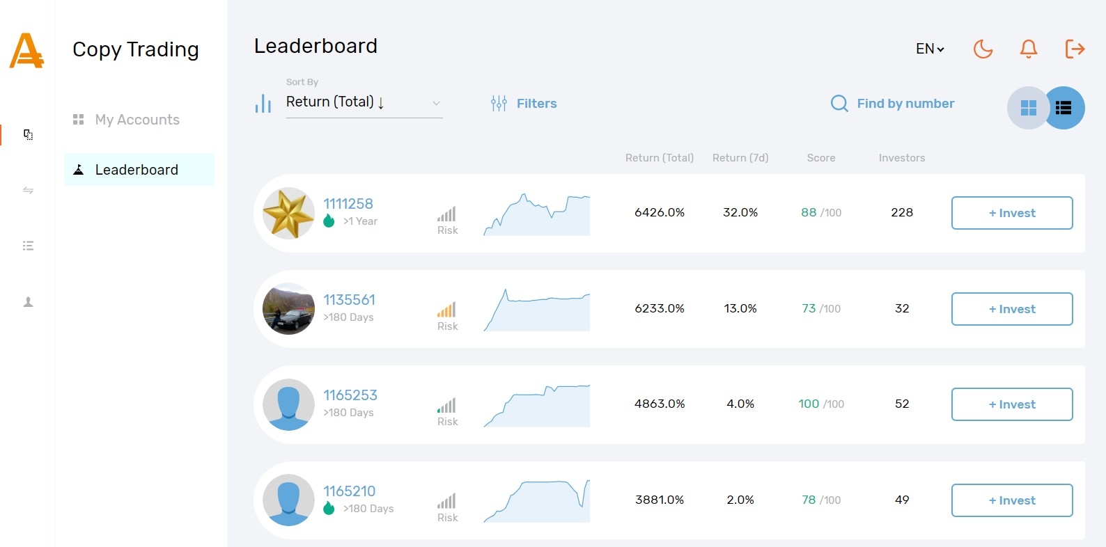
Task: Open search with the Find by number magnifier
Action: 839,103
